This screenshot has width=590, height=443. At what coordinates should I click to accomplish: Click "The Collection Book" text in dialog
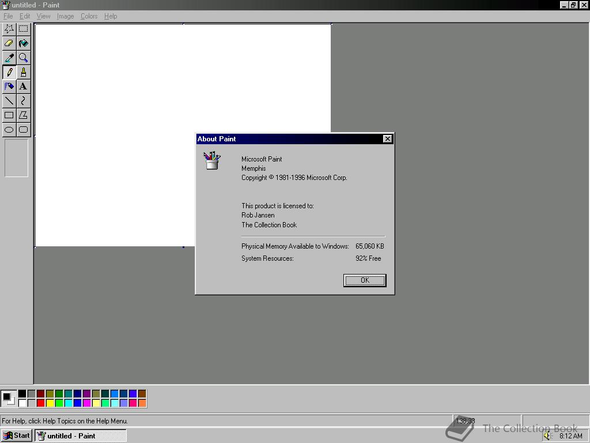(269, 225)
